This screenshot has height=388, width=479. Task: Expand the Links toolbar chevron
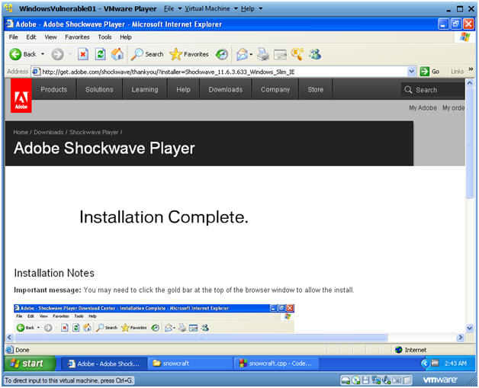[x=471, y=69]
